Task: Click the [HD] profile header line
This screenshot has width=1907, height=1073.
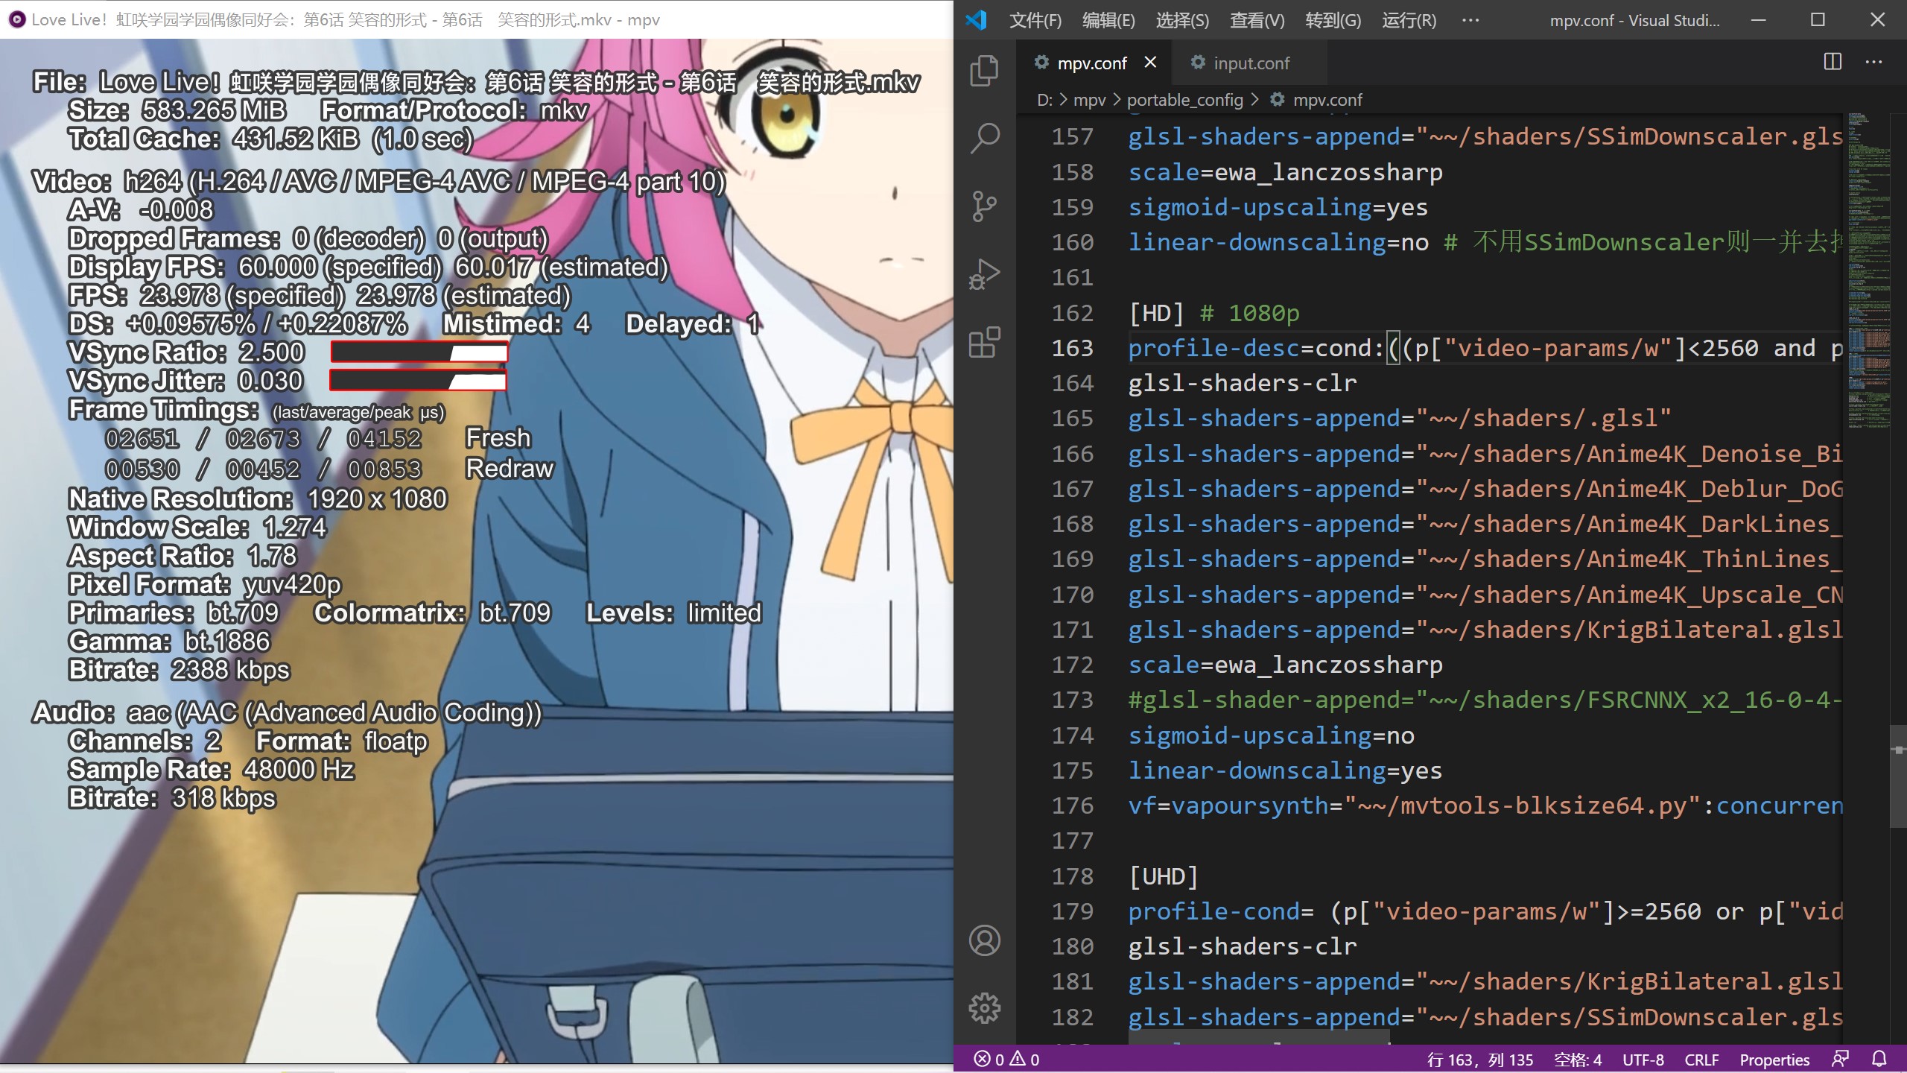Action: coord(1213,313)
